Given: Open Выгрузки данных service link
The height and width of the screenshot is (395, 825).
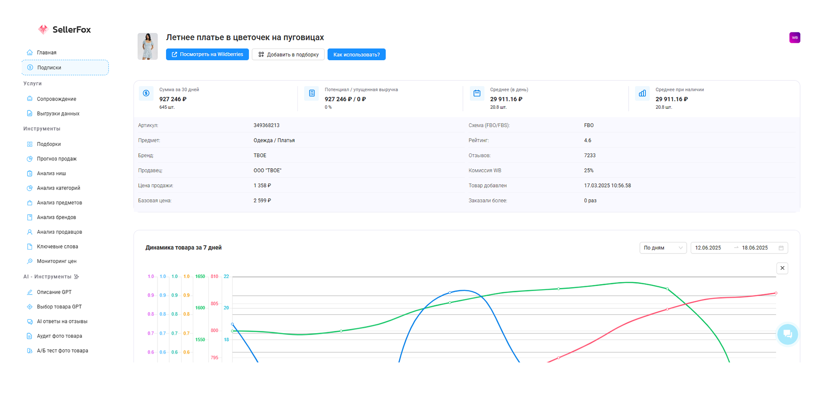Looking at the screenshot, I should coord(58,114).
